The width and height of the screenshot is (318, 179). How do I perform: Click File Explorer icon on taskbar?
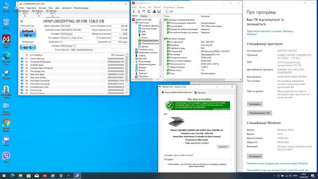(21, 175)
